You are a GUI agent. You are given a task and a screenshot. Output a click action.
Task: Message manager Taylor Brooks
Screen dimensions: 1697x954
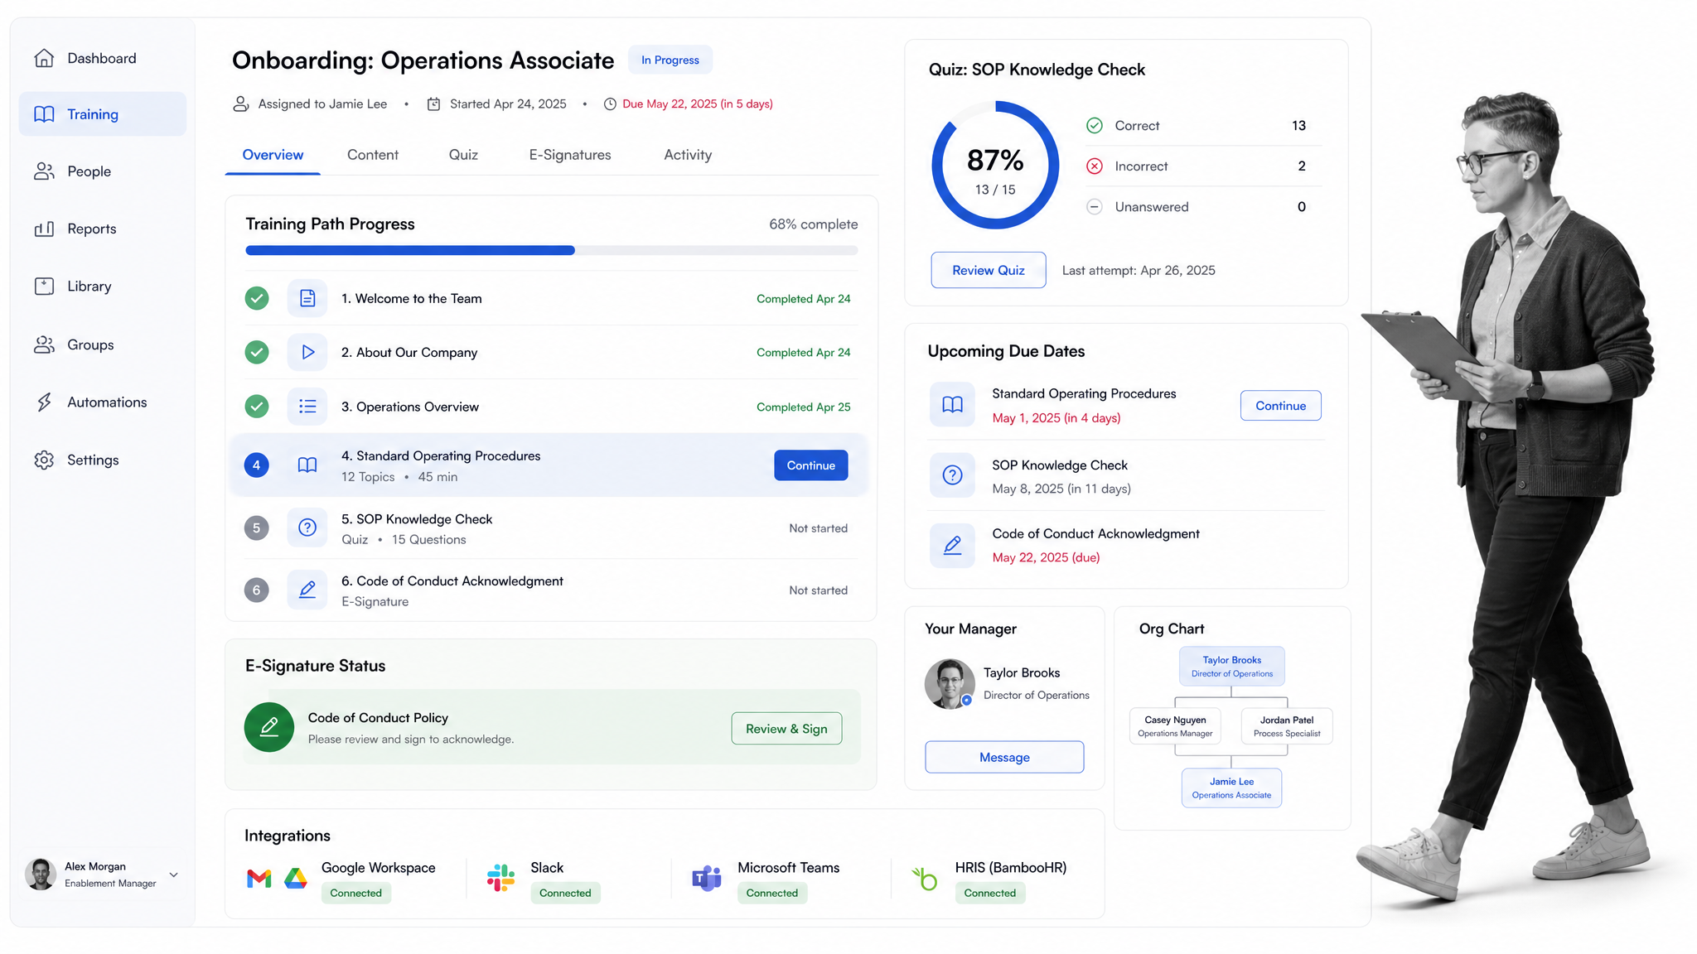(x=1004, y=757)
